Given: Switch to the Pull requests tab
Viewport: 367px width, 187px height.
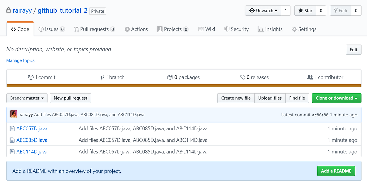Looking at the screenshot, I should point(94,29).
